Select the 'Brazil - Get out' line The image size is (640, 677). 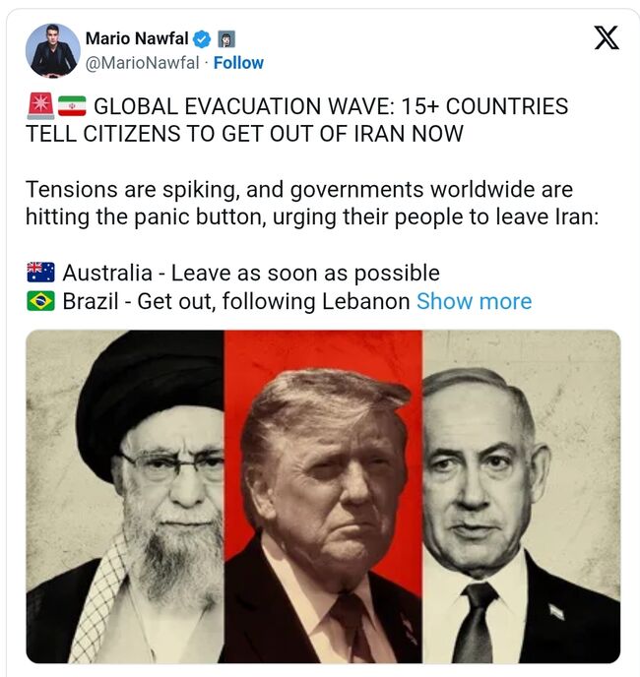pyautogui.click(x=236, y=301)
